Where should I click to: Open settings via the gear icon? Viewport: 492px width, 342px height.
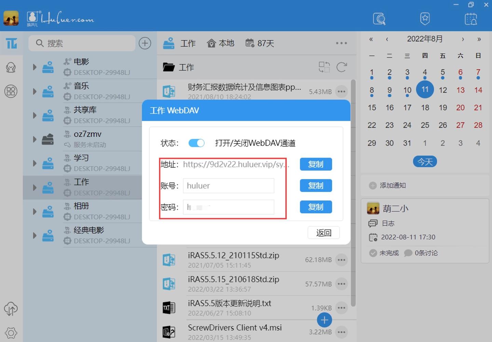tap(11, 333)
